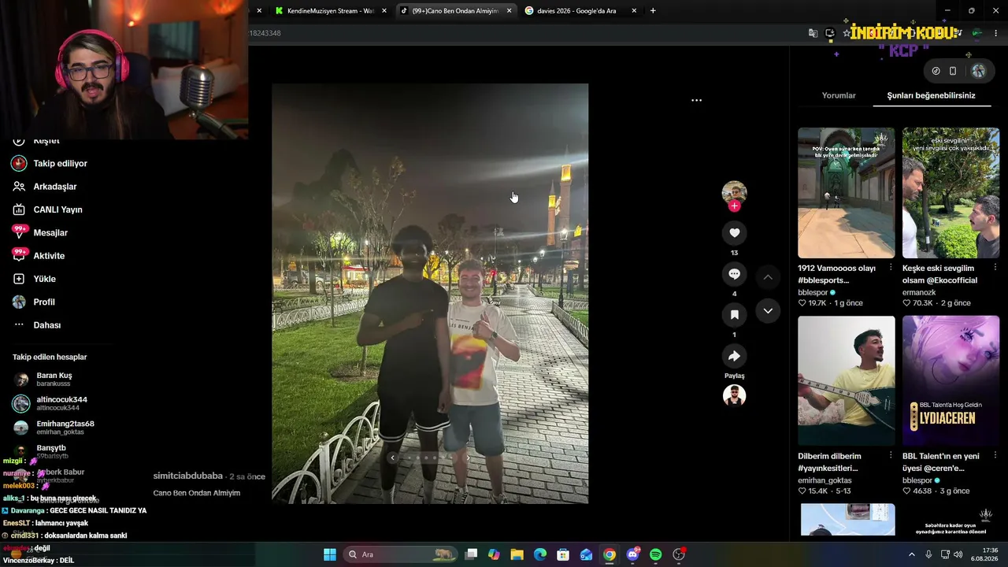The image size is (1008, 567).
Task: Visit the emirhan_goktas profile under Dilberim video
Action: pyautogui.click(x=825, y=480)
